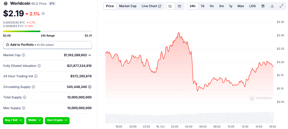Image resolution: width=288 pixels, height=129 pixels.
Task: Click info icon next to Circulating Supply label
Action: (33, 87)
